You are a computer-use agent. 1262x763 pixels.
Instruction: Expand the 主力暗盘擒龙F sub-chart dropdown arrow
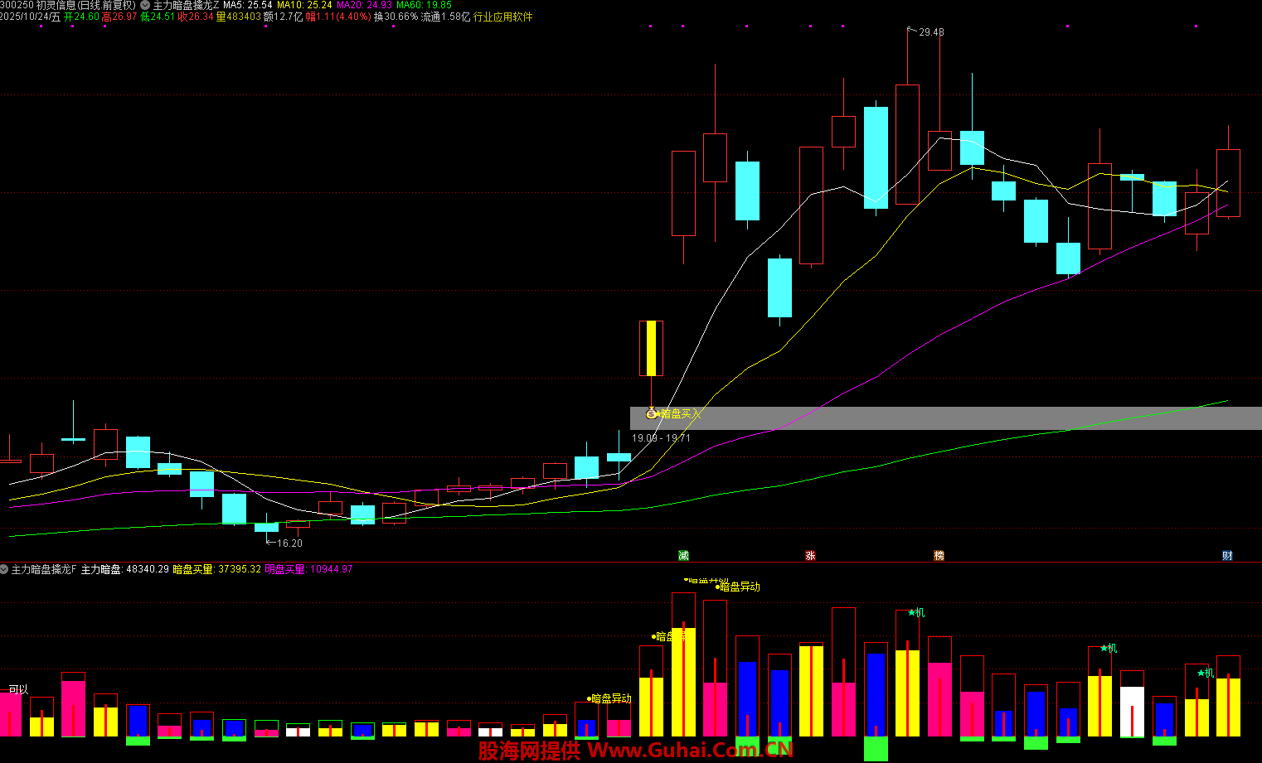pyautogui.click(x=4, y=569)
